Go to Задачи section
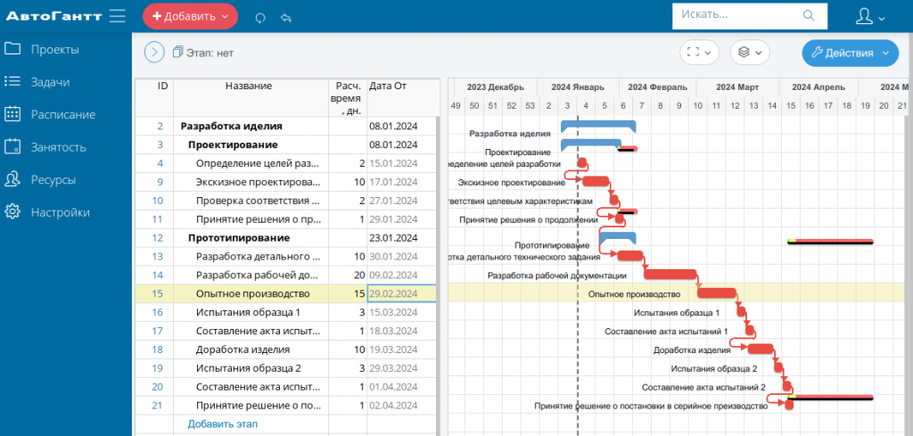This screenshot has height=436, width=913. pos(50,82)
